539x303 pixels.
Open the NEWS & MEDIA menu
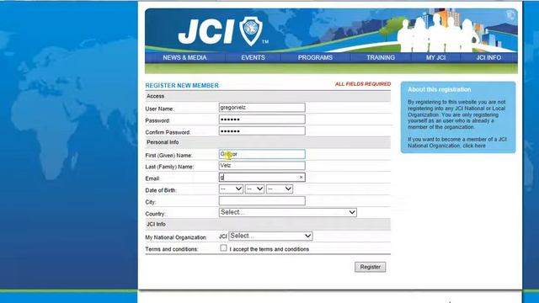click(x=184, y=57)
